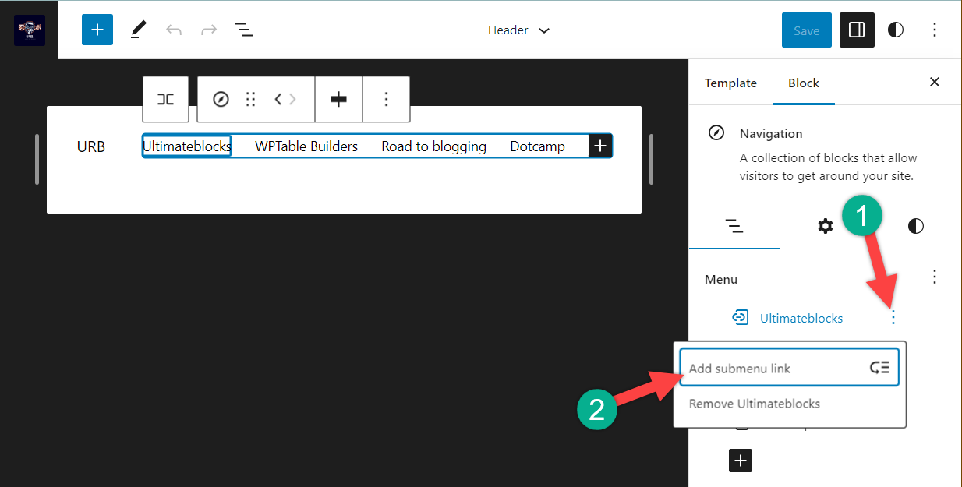Move block right with the right chevron
The image size is (962, 487).
pyautogui.click(x=292, y=99)
